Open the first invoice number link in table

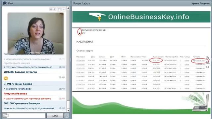click(x=80, y=60)
